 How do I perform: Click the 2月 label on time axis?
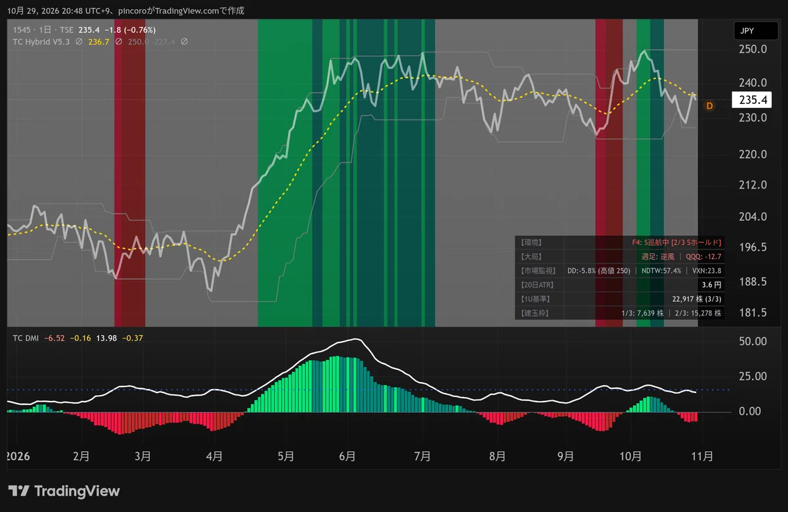click(81, 455)
